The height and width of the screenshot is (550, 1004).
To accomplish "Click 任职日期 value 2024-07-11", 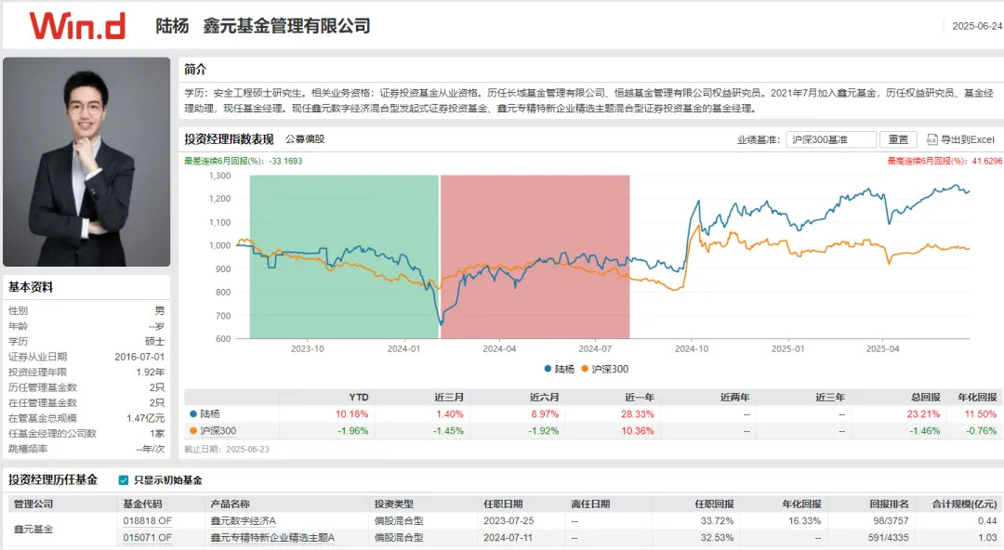I will [508, 537].
